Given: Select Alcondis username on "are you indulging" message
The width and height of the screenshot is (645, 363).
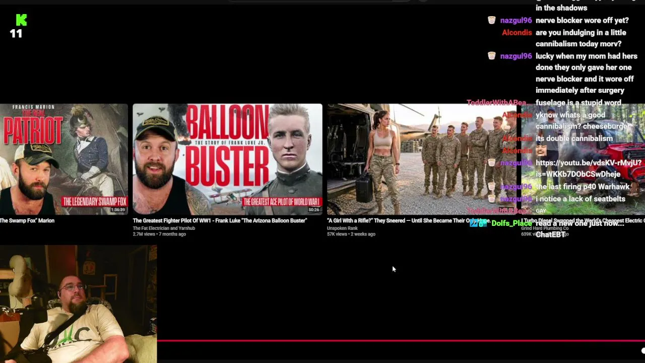Looking at the screenshot, I should point(517,32).
